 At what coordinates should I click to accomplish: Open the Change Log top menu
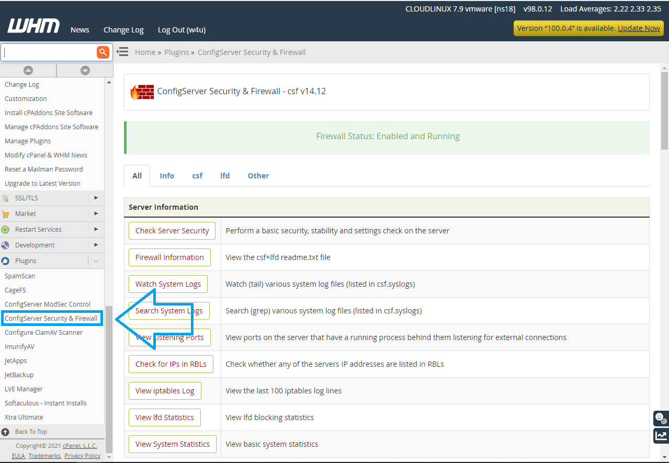tap(123, 30)
